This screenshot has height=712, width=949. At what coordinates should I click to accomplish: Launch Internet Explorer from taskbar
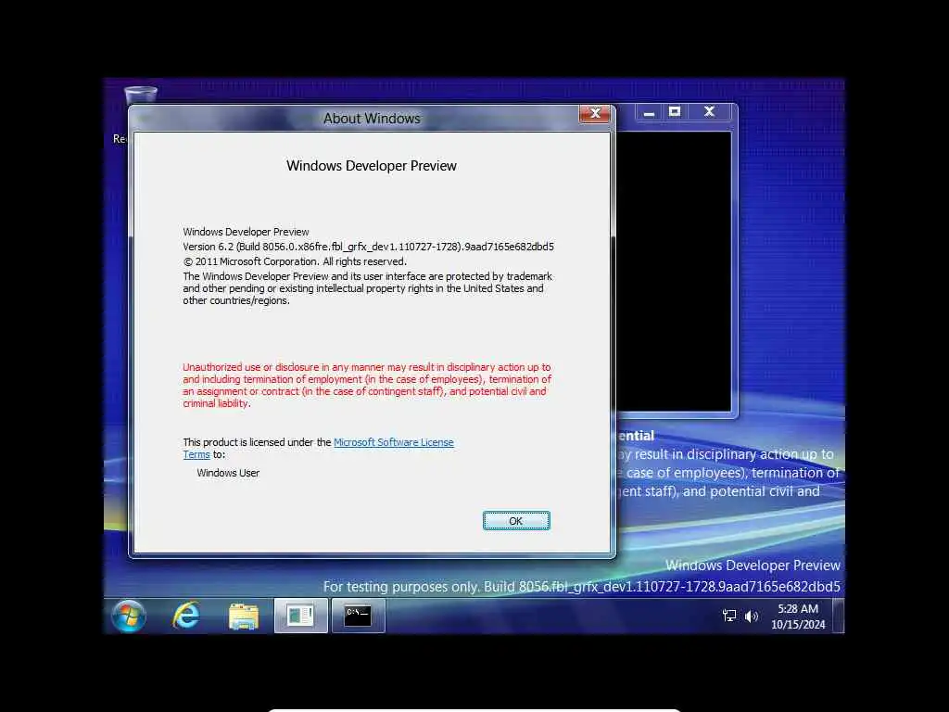point(185,616)
